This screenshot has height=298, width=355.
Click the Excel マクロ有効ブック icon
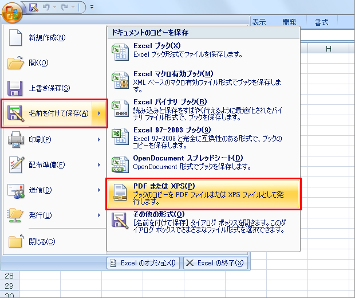point(120,80)
